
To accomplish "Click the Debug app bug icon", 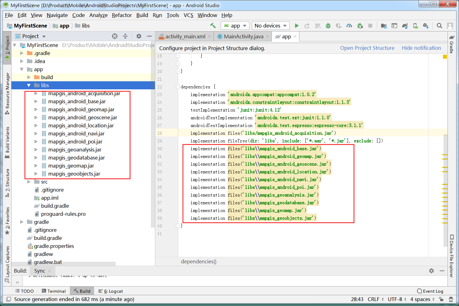I will click(328, 26).
